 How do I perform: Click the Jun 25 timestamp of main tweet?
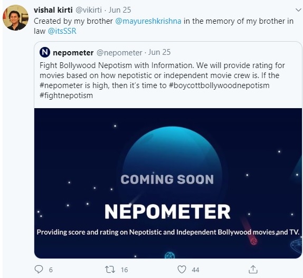tap(120, 10)
